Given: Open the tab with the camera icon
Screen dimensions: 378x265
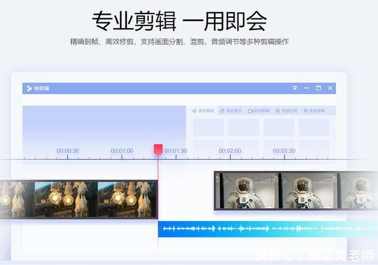Looking at the screenshot, I should click(259, 110).
